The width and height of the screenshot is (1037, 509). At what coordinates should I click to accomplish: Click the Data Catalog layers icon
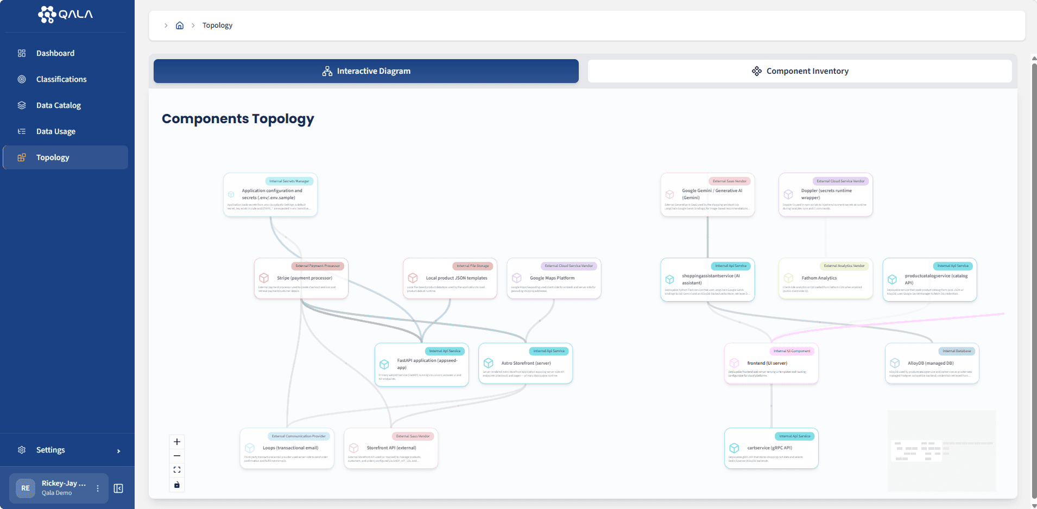22,105
